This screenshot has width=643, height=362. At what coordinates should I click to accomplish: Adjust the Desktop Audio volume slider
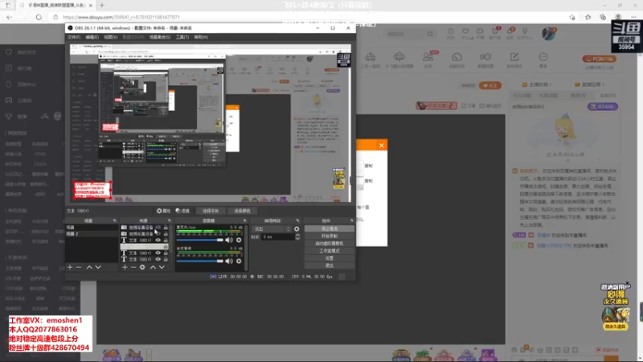(200, 261)
